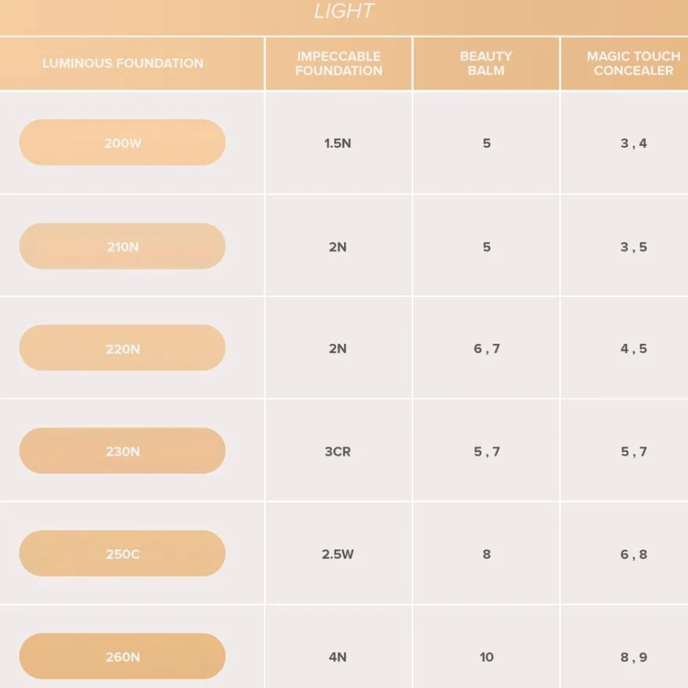
Task: Click the 1.5N Impeccable Foundation cell
Action: (x=338, y=144)
